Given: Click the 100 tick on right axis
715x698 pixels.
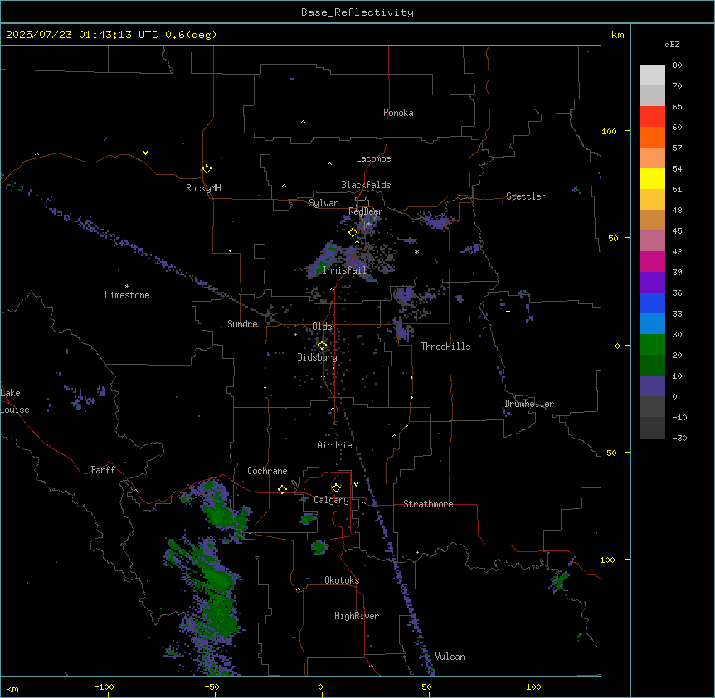Looking at the screenshot, I should tap(609, 131).
